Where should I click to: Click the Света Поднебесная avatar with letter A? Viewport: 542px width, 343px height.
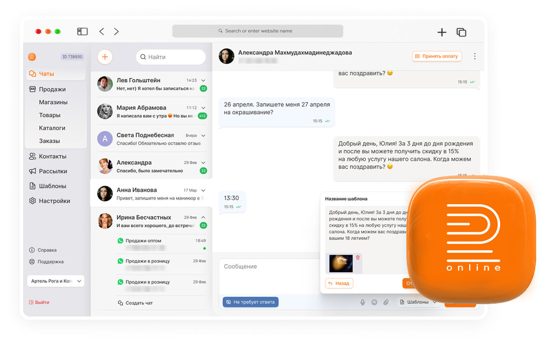click(105, 139)
